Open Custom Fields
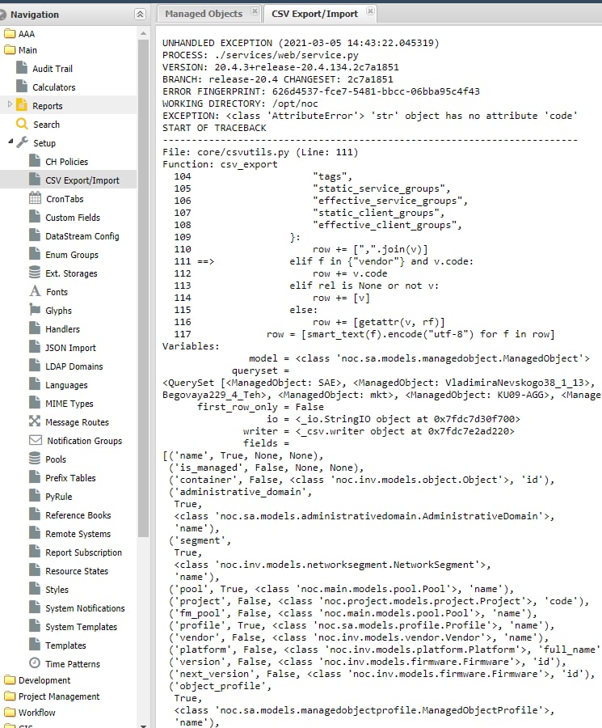This screenshot has height=728, width=602. [x=73, y=218]
